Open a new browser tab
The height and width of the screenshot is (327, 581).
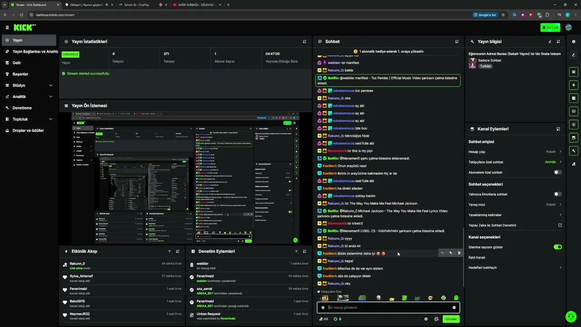coord(228,5)
